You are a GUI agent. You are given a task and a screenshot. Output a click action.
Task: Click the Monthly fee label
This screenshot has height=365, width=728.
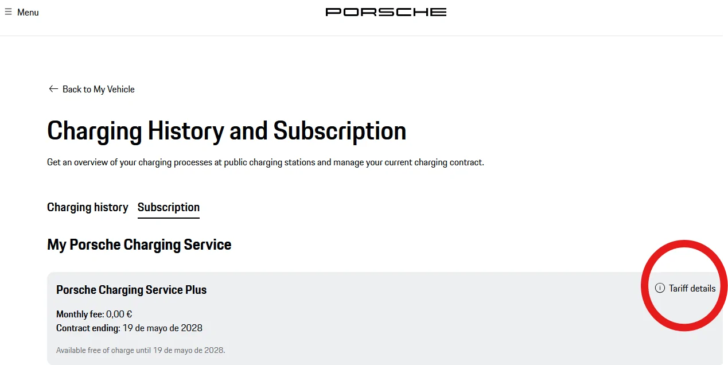point(80,314)
